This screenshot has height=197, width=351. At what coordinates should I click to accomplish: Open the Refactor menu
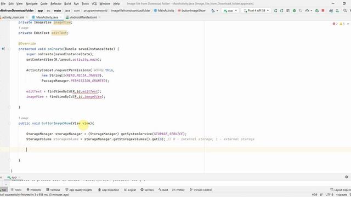point(56,4)
